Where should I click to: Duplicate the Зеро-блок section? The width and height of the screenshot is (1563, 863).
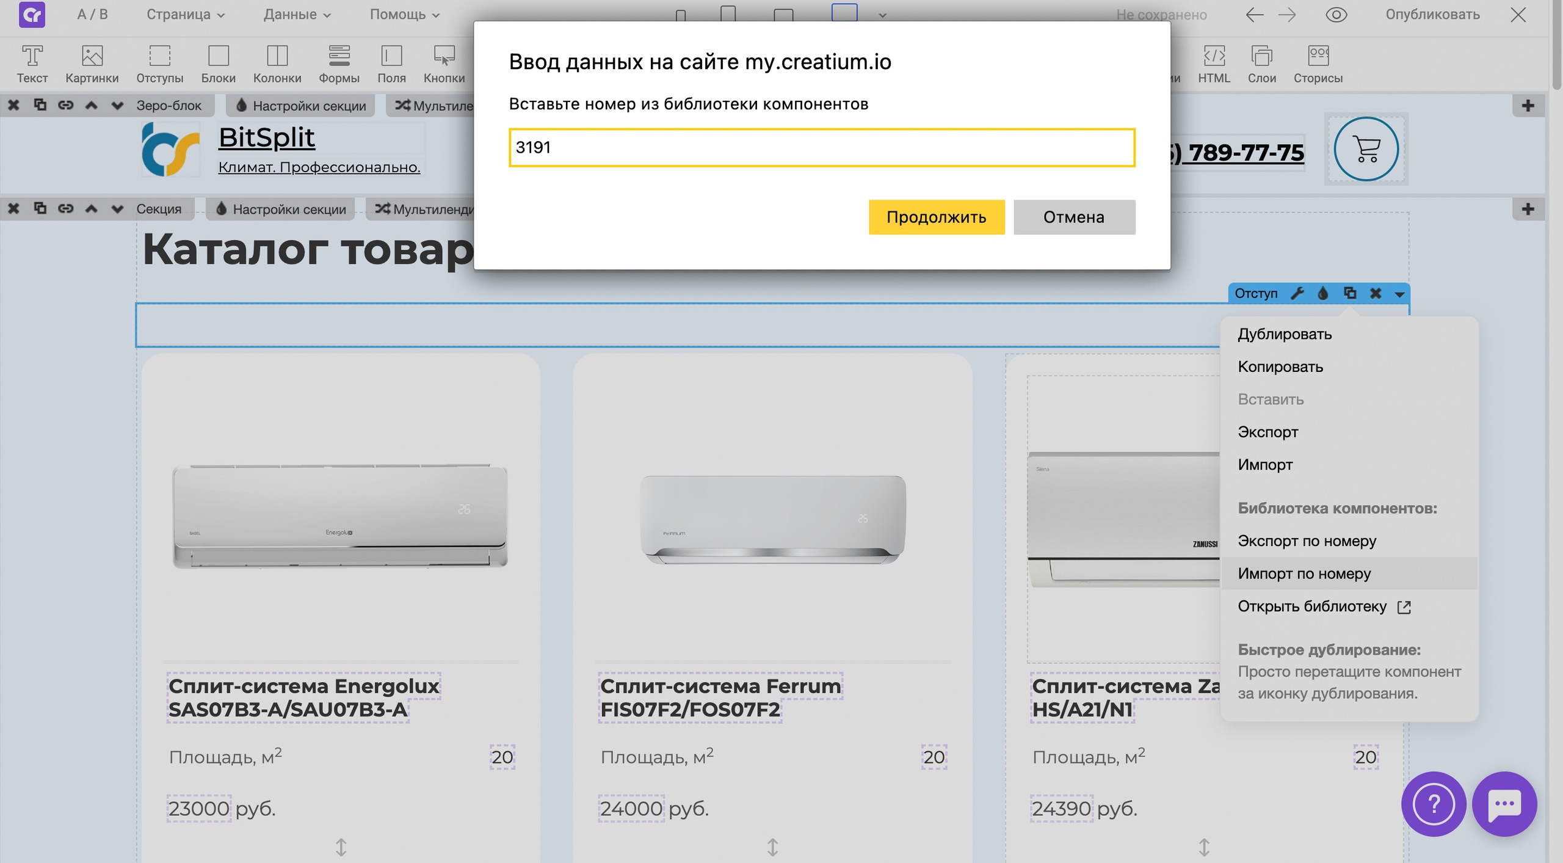(x=40, y=105)
